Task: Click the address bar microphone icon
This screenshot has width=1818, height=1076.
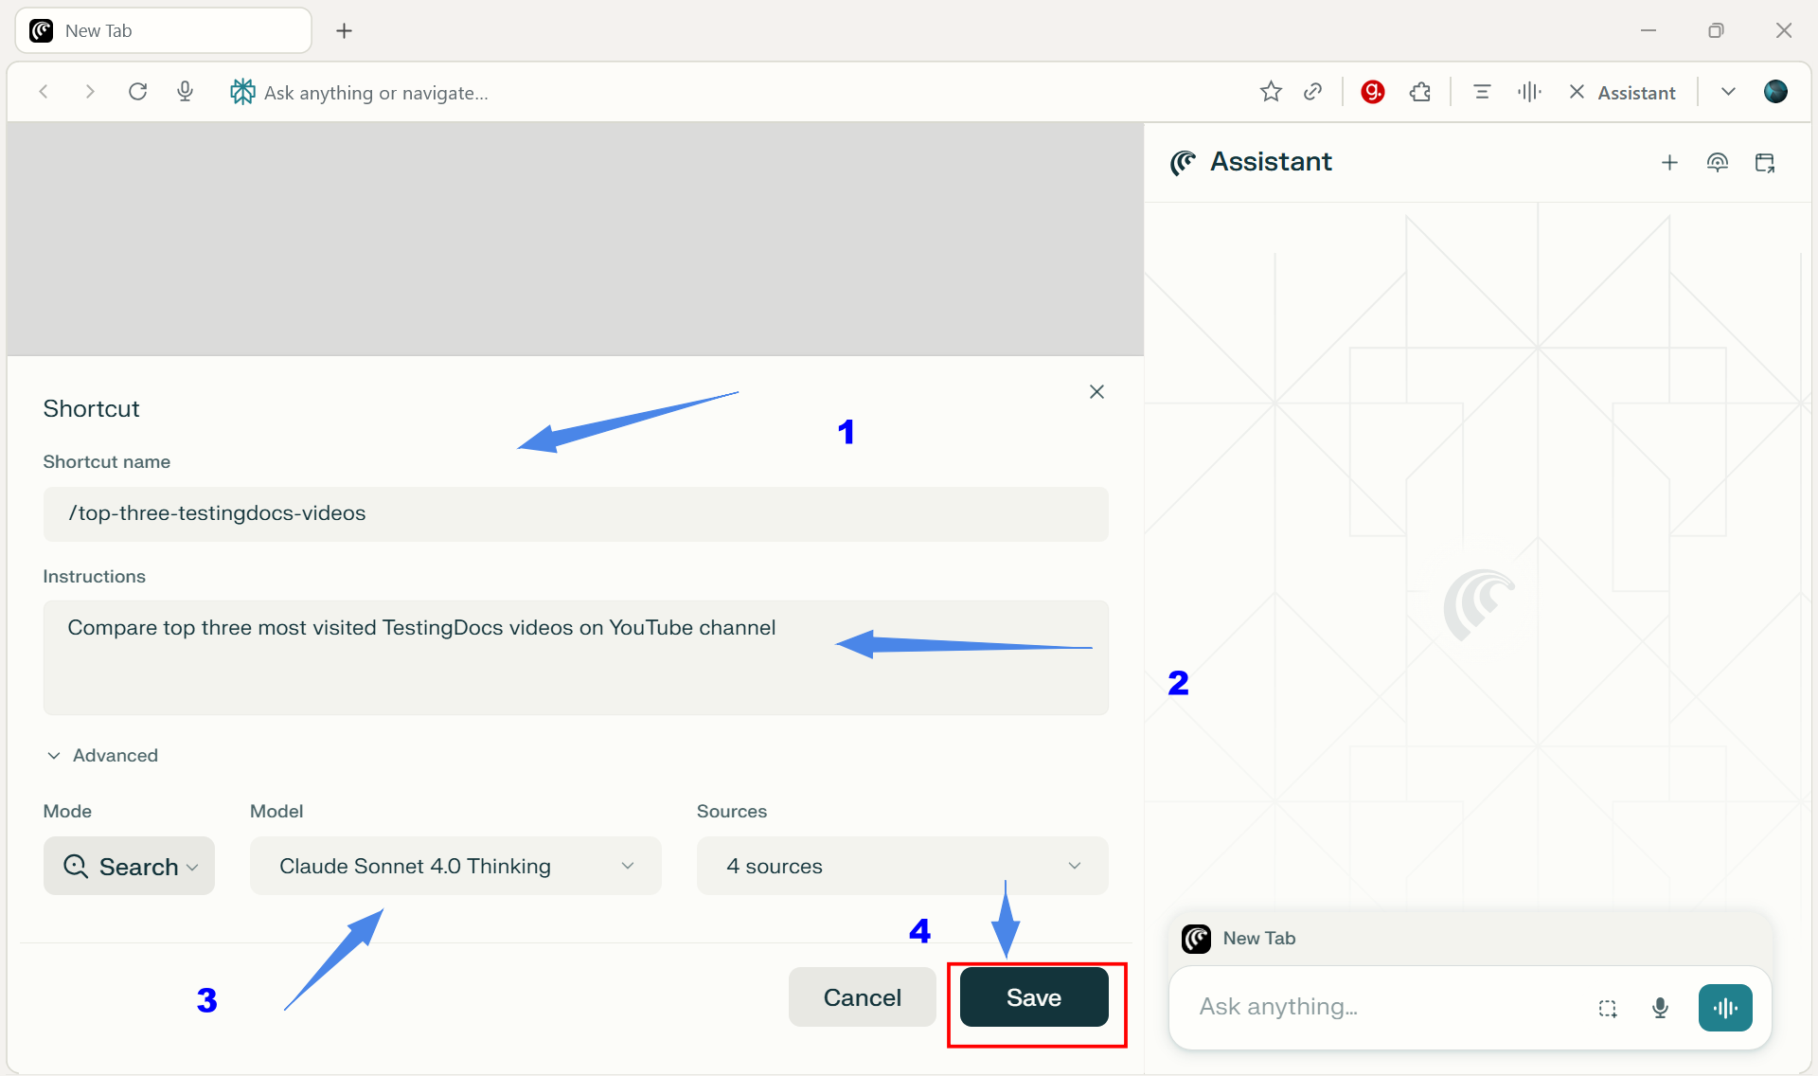Action: coord(186,92)
